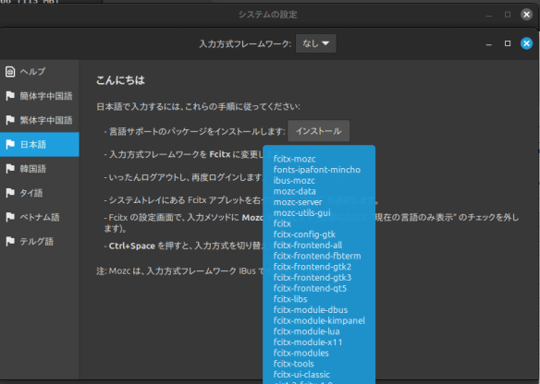Click the インストール button

click(319, 131)
